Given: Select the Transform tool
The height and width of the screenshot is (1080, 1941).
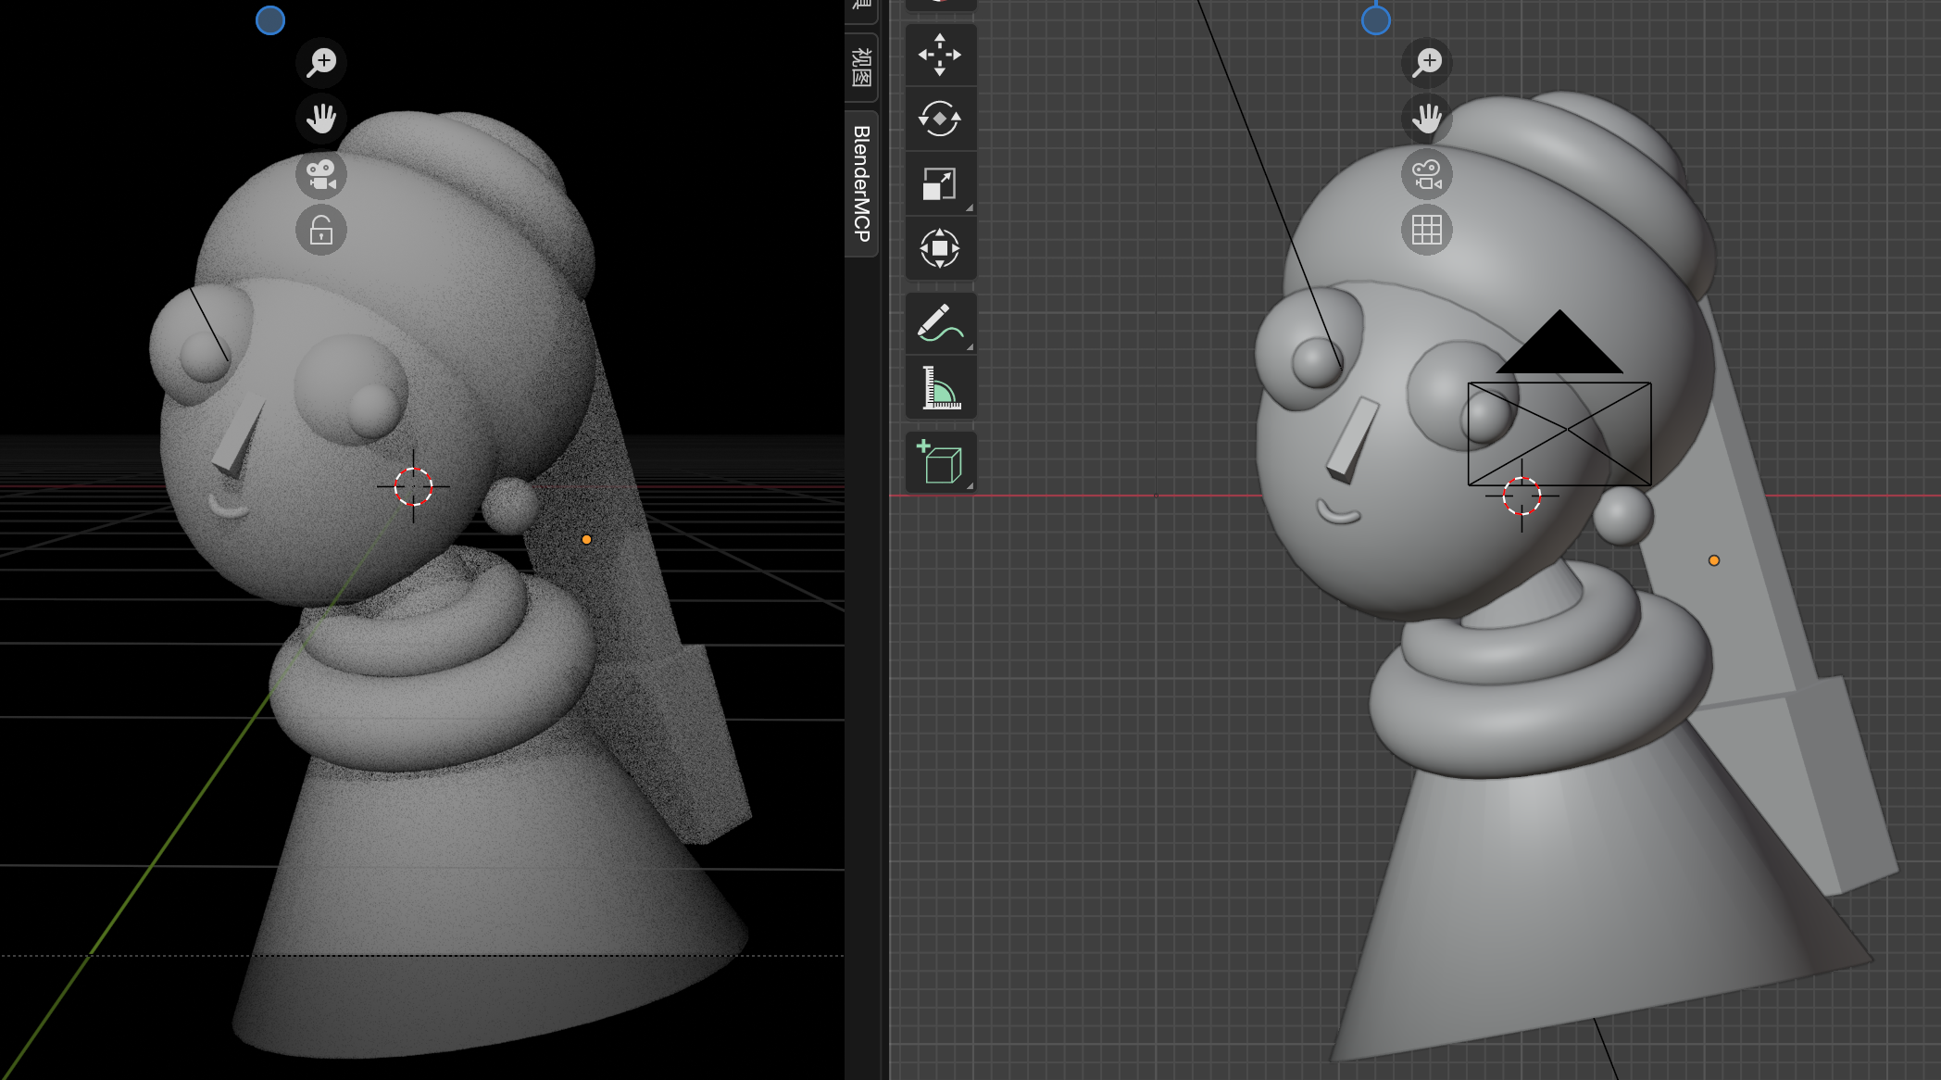Looking at the screenshot, I should pyautogui.click(x=939, y=247).
